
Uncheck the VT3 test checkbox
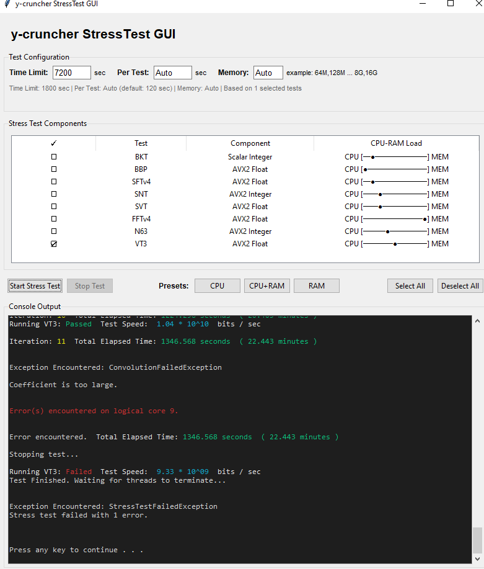54,244
